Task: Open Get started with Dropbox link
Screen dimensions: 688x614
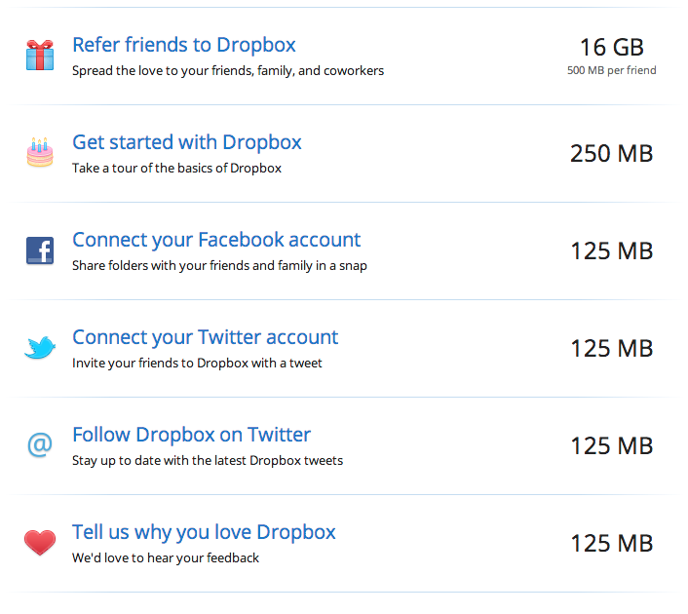Action: click(x=187, y=142)
